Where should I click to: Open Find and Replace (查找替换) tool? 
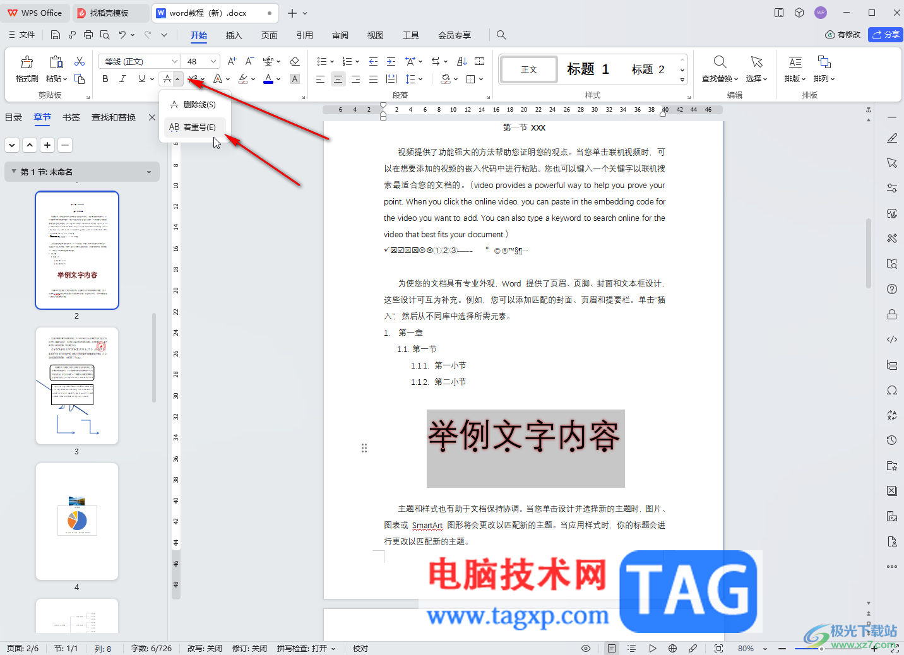pos(720,69)
